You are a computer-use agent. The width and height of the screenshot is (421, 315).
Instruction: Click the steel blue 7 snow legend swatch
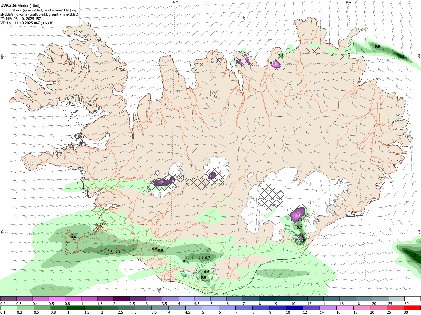click(x=251, y=299)
